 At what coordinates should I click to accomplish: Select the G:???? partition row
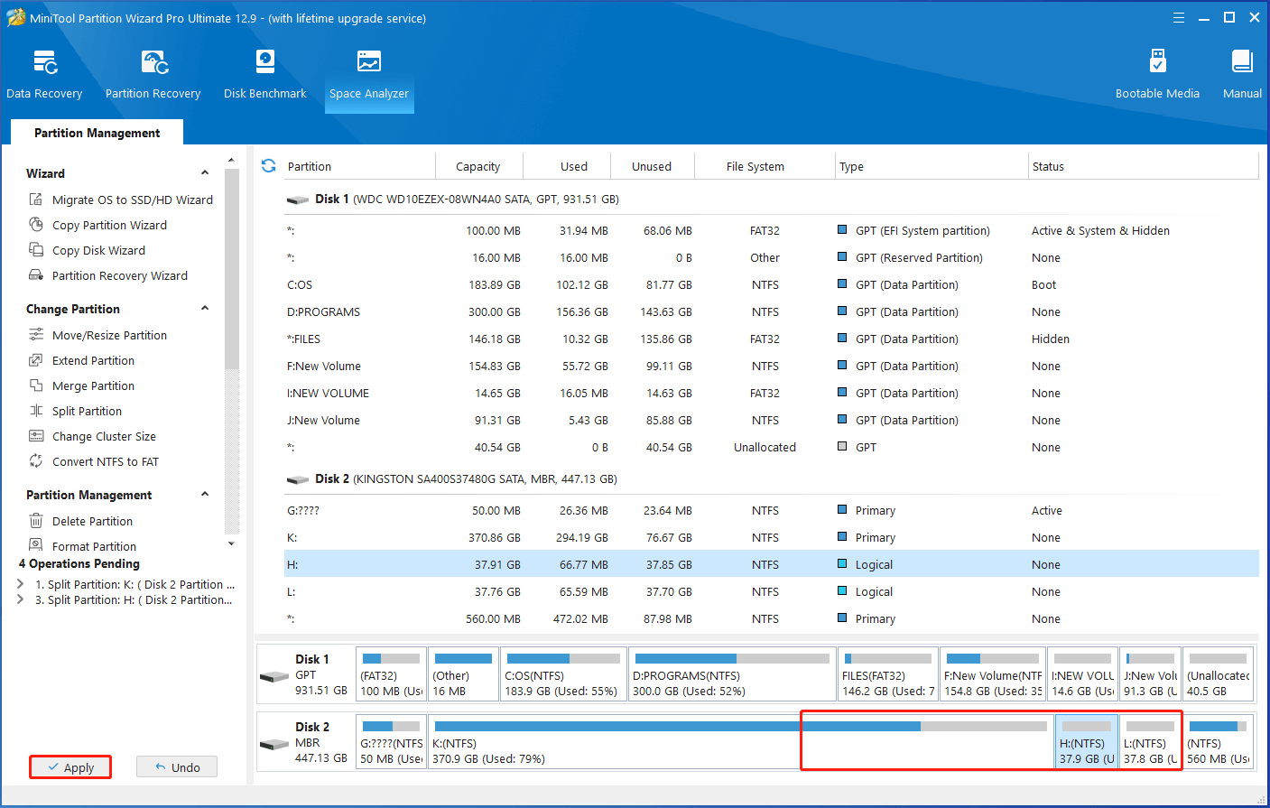click(772, 510)
